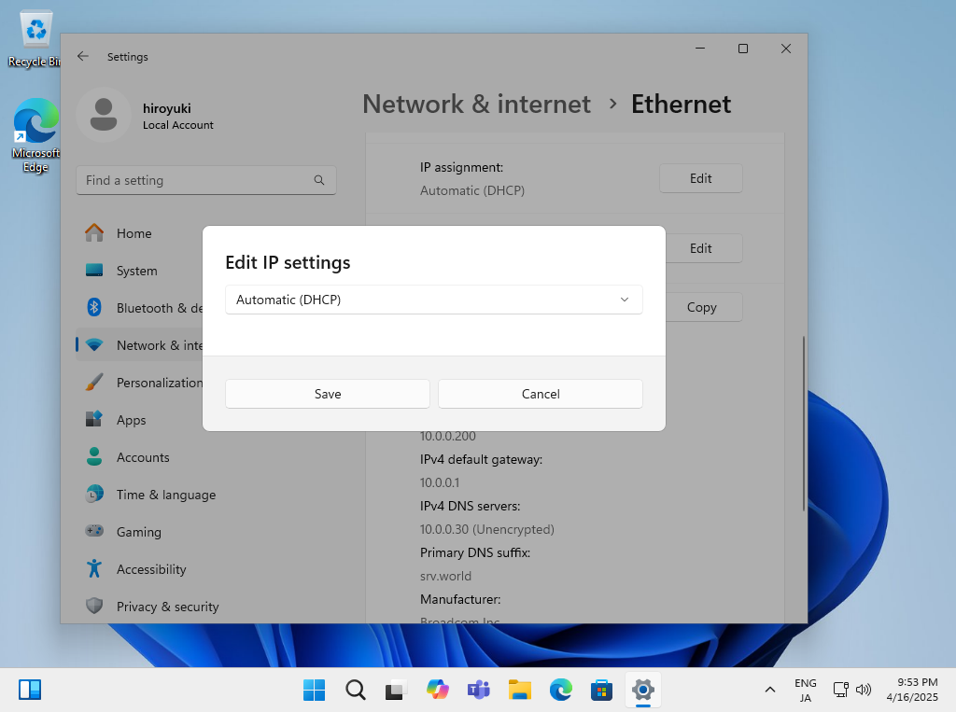The image size is (956, 712).
Task: Open the Recycle Bin desktop icon
Action: [x=35, y=38]
